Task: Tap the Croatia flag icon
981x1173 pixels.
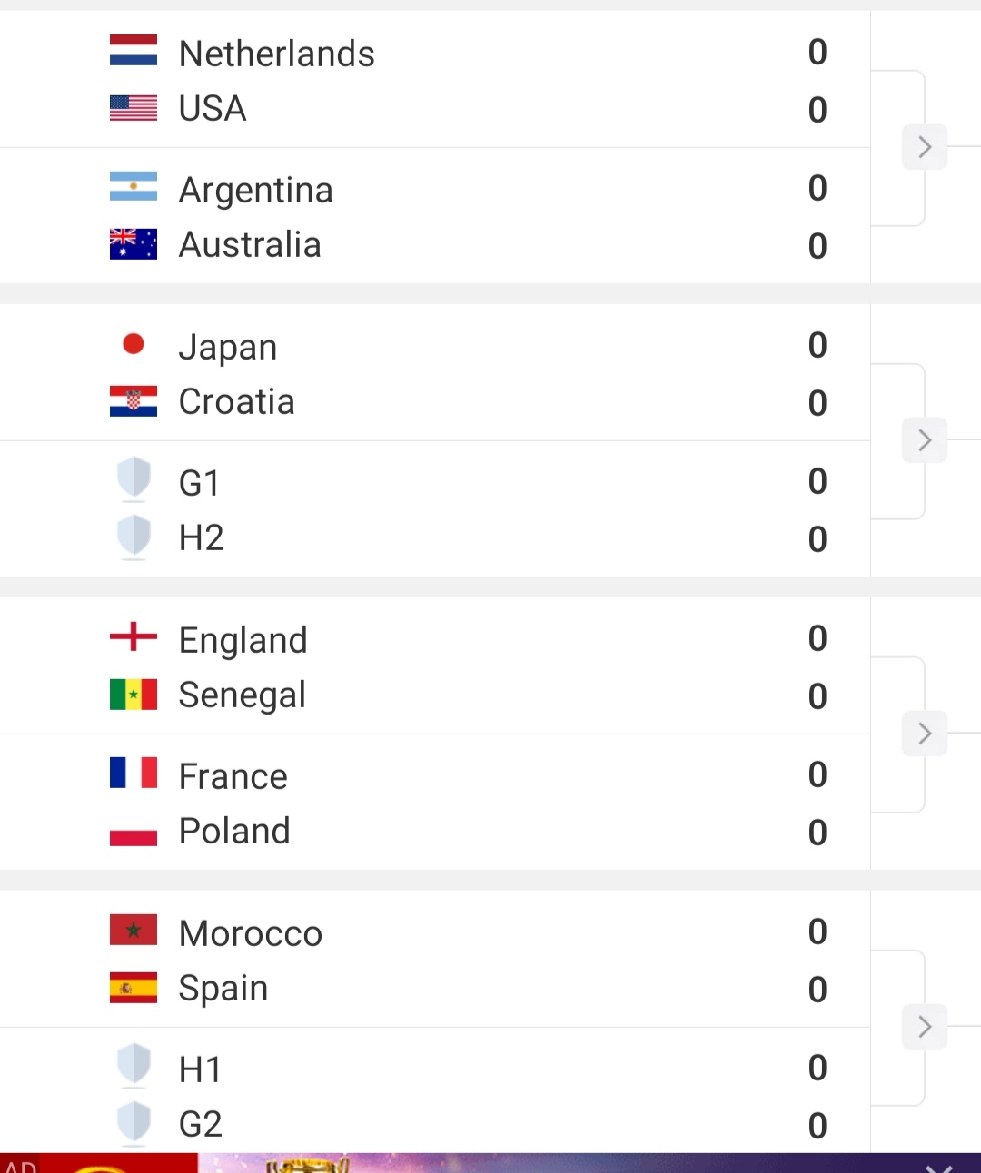Action: [x=133, y=401]
